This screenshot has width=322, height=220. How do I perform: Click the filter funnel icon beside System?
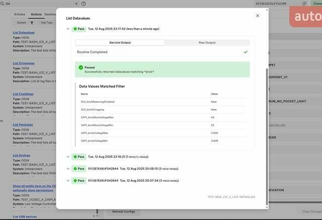(x=31, y=23)
